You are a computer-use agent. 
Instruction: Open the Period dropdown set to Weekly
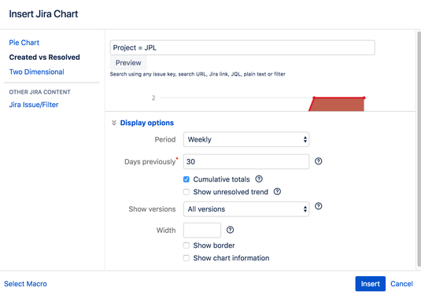pyautogui.click(x=246, y=139)
